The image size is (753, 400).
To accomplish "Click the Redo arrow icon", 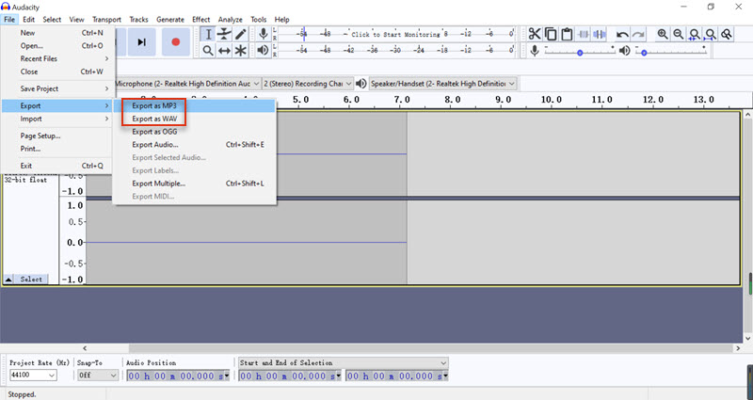I will click(638, 34).
